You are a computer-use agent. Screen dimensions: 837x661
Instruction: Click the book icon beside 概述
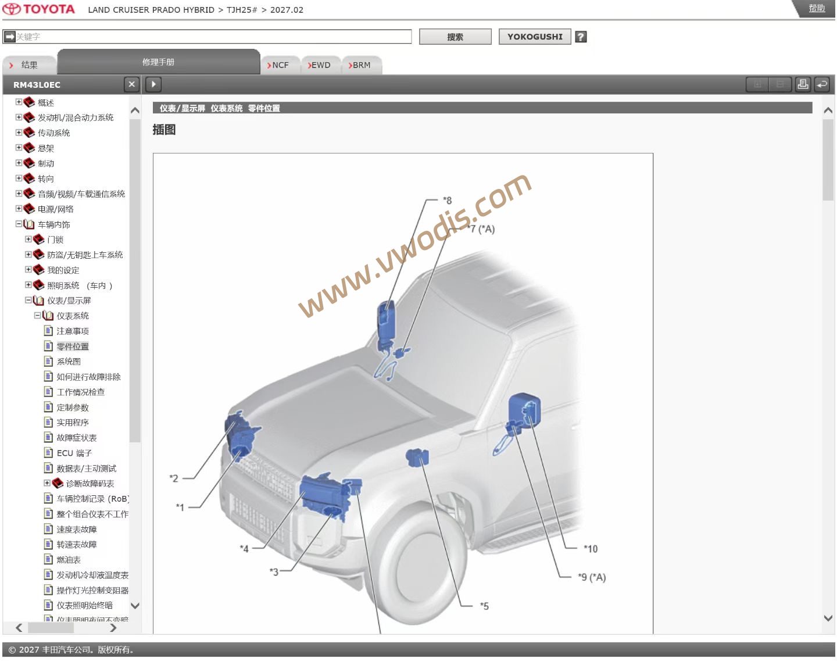[x=29, y=102]
